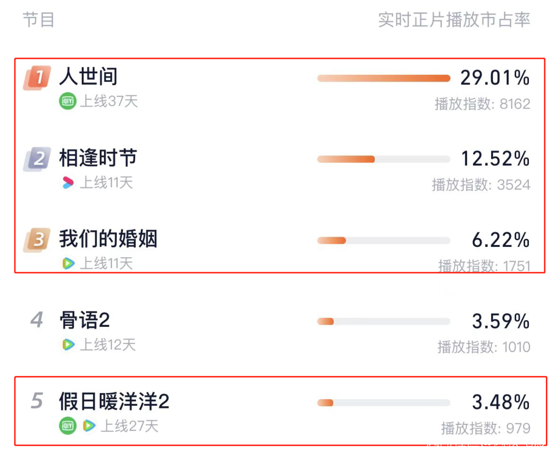This screenshot has height=455, width=553.
Task: Click the Youku icon under 相逢时节
Action: pyautogui.click(x=68, y=182)
